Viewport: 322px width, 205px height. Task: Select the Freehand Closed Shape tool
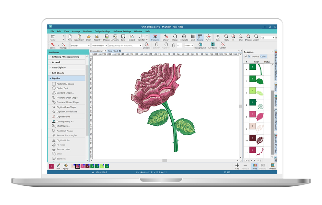tap(67, 102)
